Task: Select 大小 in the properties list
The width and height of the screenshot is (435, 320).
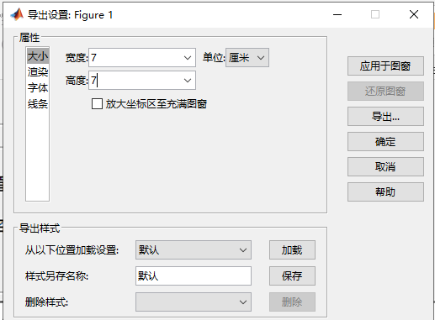Action: click(38, 56)
